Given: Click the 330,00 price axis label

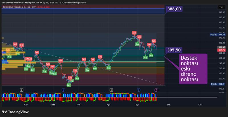Looking at the screenshot, I should [x=222, y=43].
